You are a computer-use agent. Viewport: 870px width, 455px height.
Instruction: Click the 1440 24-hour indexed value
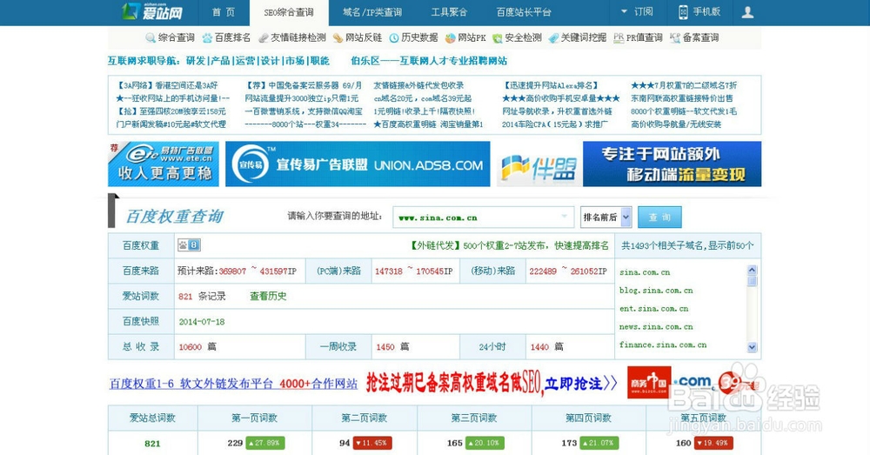pos(539,347)
